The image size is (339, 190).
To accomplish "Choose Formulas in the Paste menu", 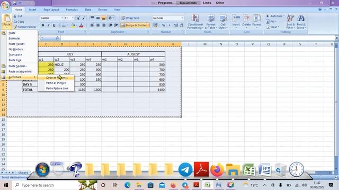I will click(20, 39).
